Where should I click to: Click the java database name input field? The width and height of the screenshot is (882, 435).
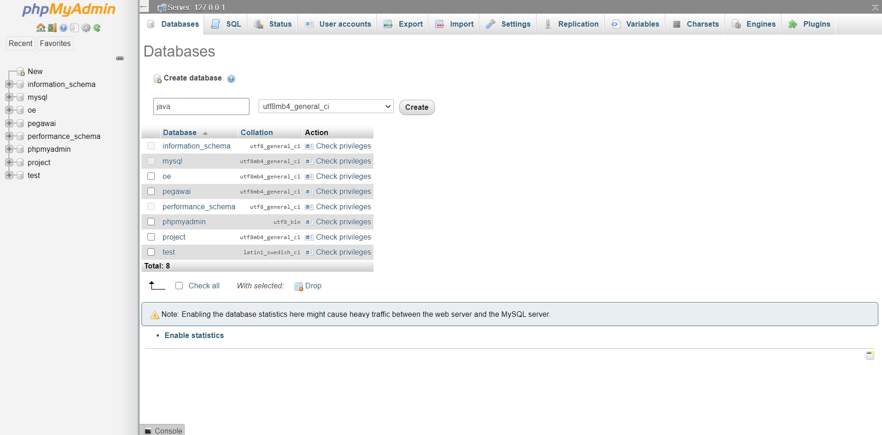tap(201, 106)
